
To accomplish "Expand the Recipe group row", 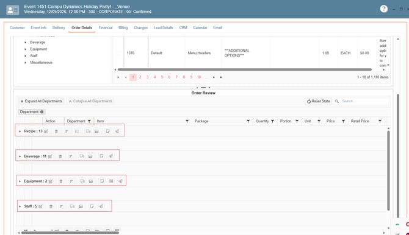I will click(x=20, y=131).
